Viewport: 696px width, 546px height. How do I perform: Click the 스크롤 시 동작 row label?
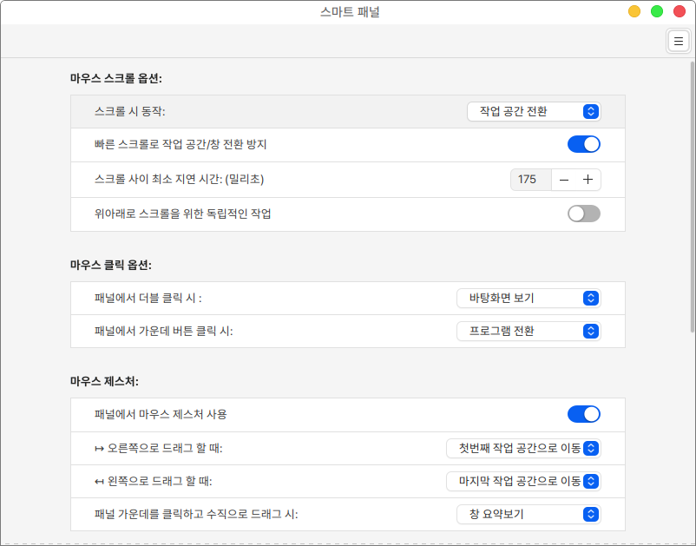(x=129, y=111)
